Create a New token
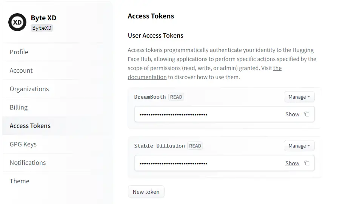The image size is (354, 204). tap(146, 192)
